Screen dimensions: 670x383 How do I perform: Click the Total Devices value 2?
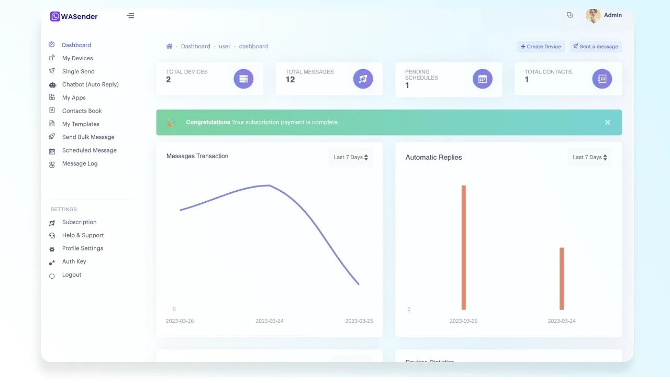point(169,80)
